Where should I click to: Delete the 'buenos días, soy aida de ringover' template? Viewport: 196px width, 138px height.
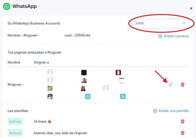(x=182, y=133)
